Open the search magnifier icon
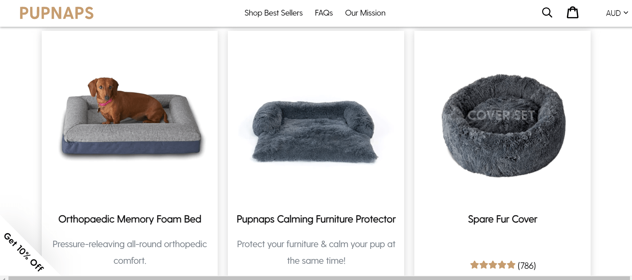 click(x=547, y=13)
